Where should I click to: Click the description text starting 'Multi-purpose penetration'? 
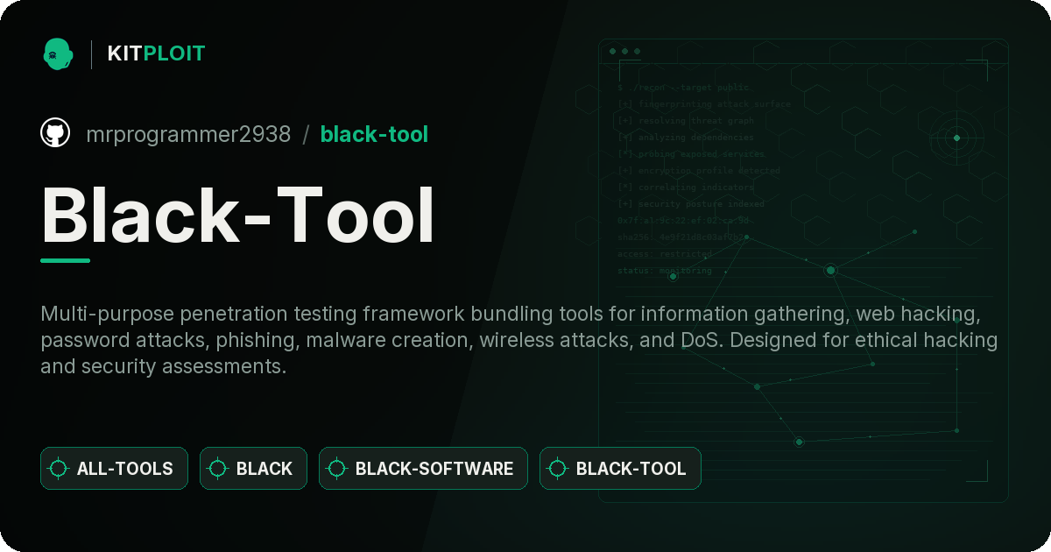click(519, 340)
